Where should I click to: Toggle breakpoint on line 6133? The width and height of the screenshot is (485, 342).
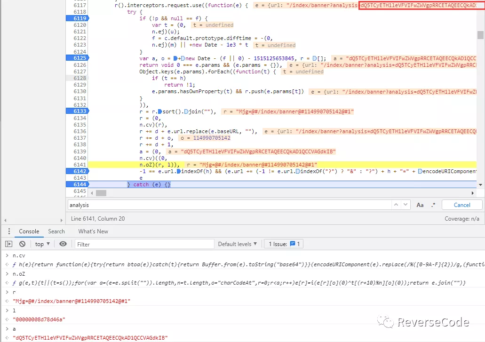click(x=77, y=111)
